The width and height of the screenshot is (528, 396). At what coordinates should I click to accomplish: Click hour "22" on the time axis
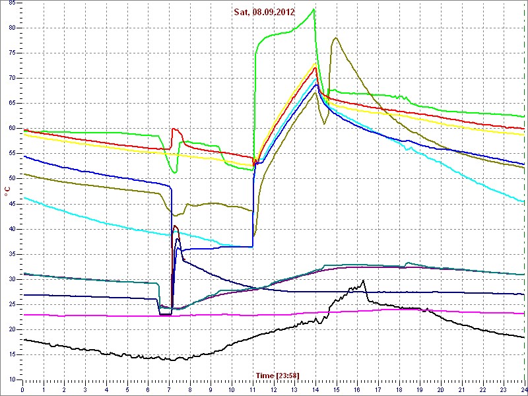(x=483, y=389)
